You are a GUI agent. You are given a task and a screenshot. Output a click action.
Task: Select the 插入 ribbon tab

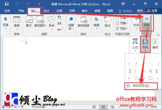[34, 11]
